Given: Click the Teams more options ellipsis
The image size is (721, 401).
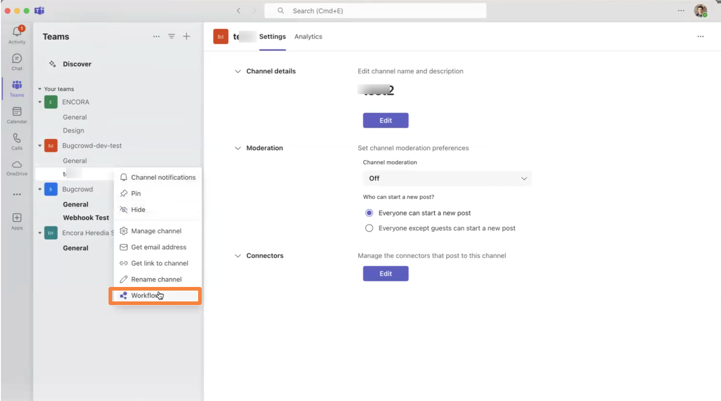Looking at the screenshot, I should point(156,36).
